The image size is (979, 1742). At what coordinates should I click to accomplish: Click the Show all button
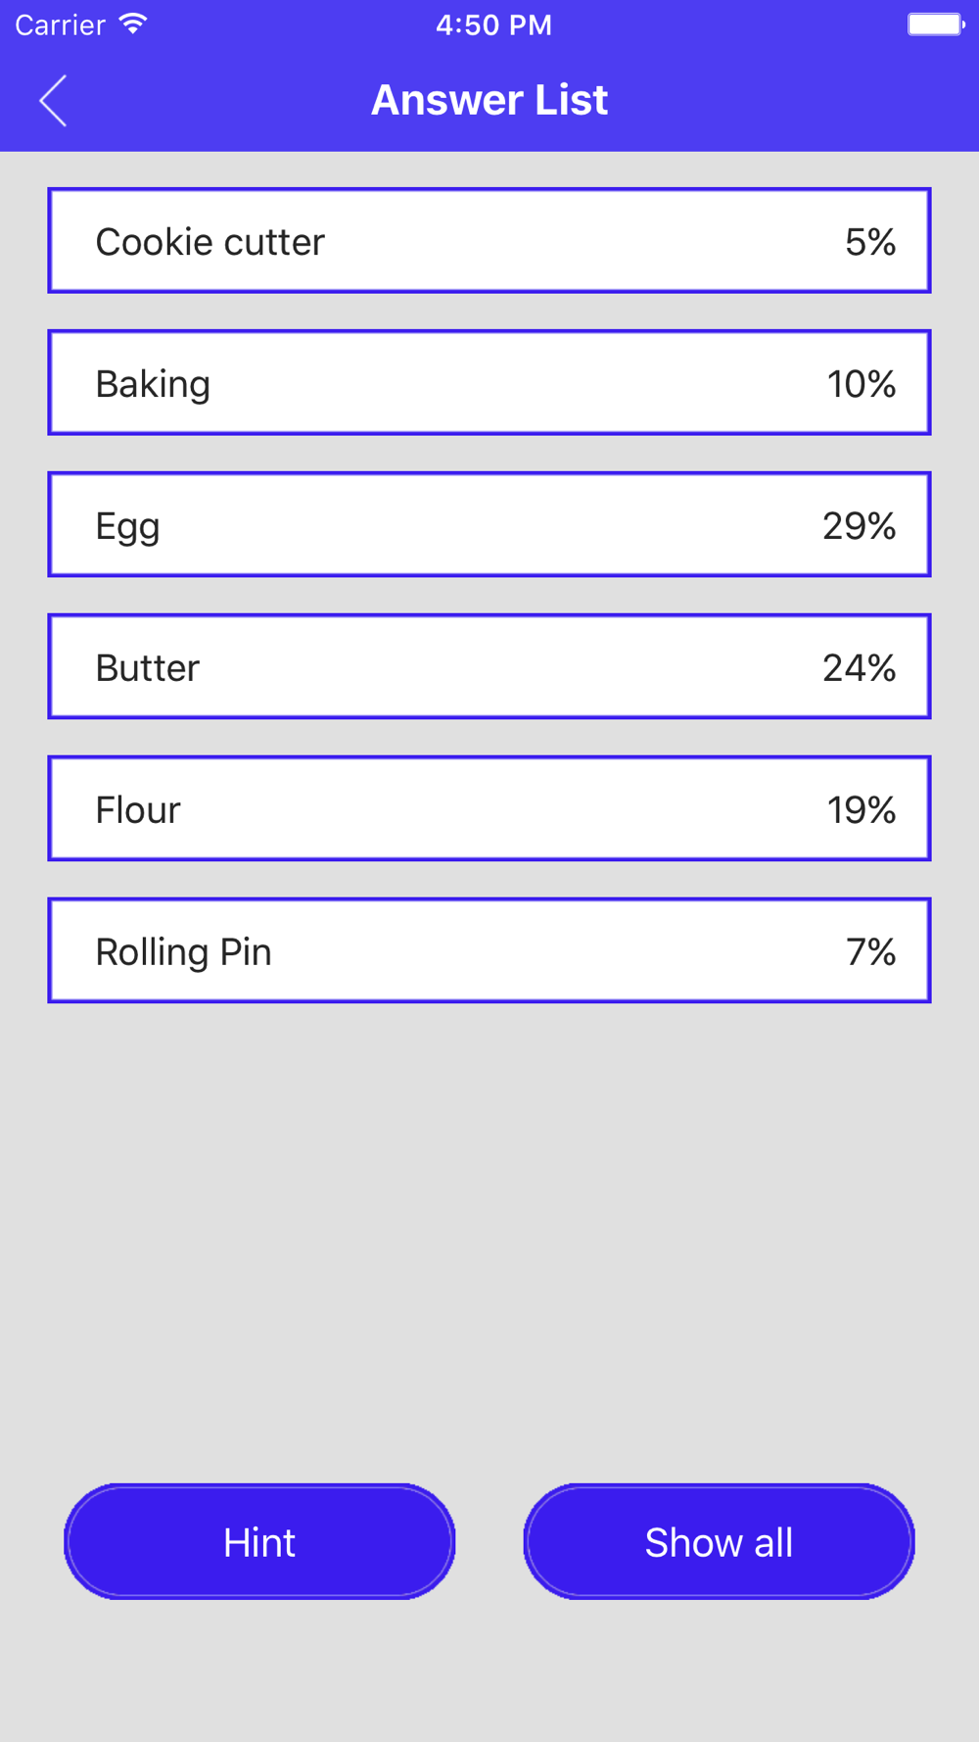click(x=719, y=1541)
